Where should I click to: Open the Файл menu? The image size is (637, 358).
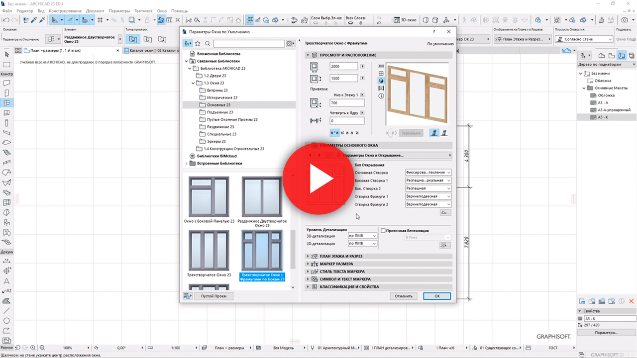pyautogui.click(x=7, y=10)
